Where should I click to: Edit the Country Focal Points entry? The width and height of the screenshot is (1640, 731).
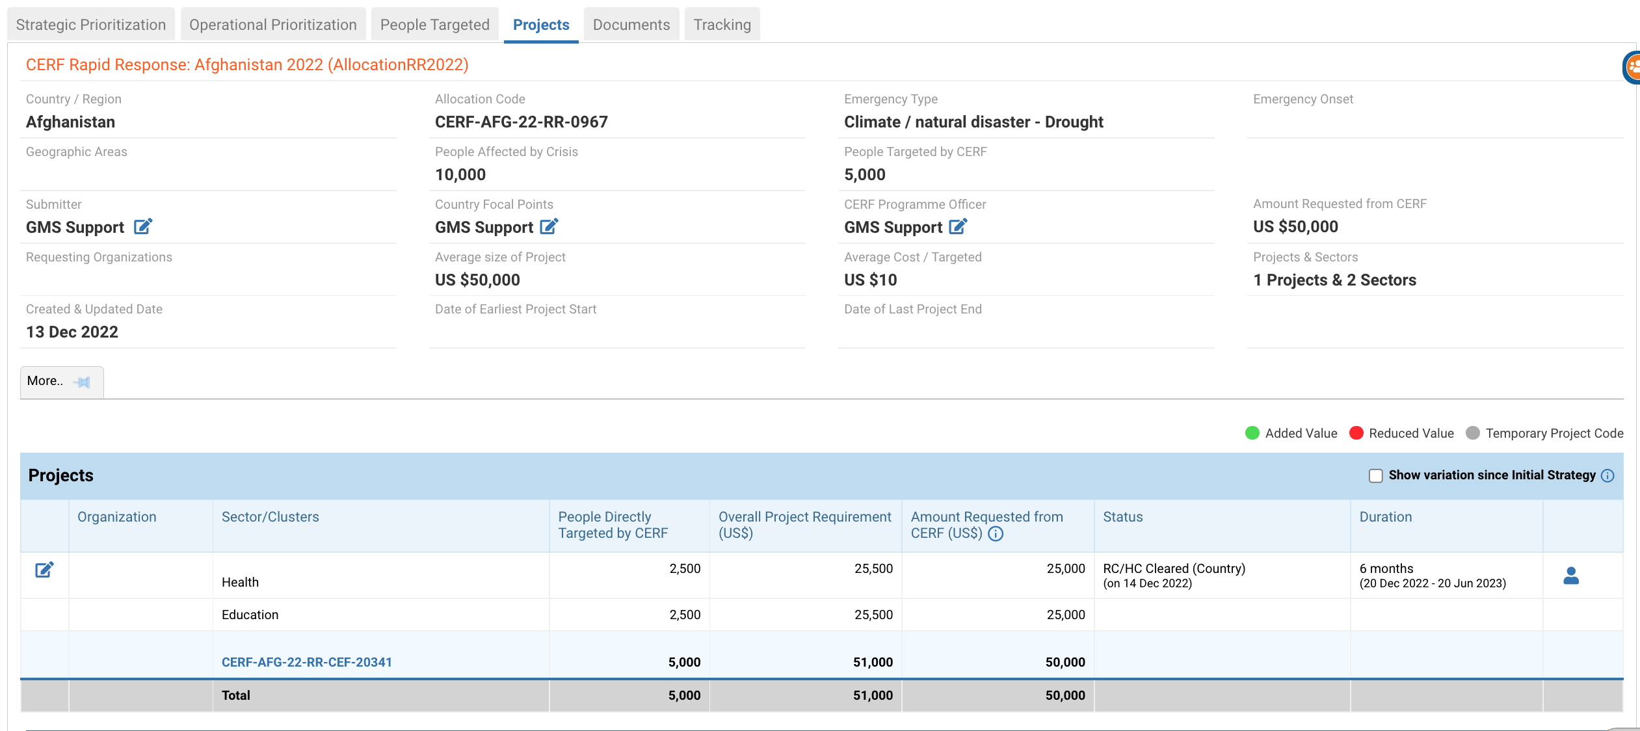pyautogui.click(x=549, y=226)
